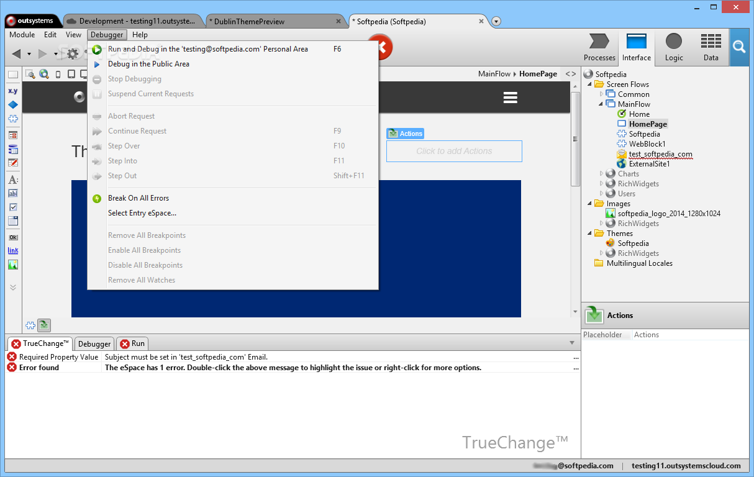The width and height of the screenshot is (754, 477).
Task: Open the Module menu
Action: pyautogui.click(x=22, y=35)
